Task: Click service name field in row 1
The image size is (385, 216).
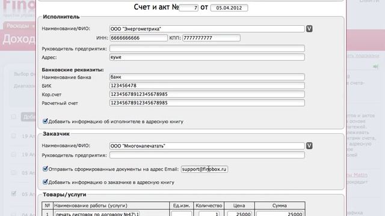Action: (97, 214)
